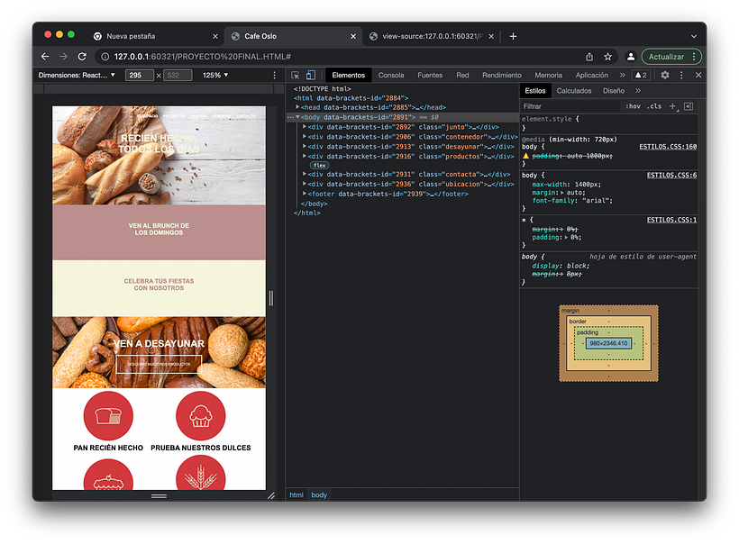The height and width of the screenshot is (544, 739).
Task: Open the ESTILOS.CSS:160 source link
Action: [x=668, y=147]
